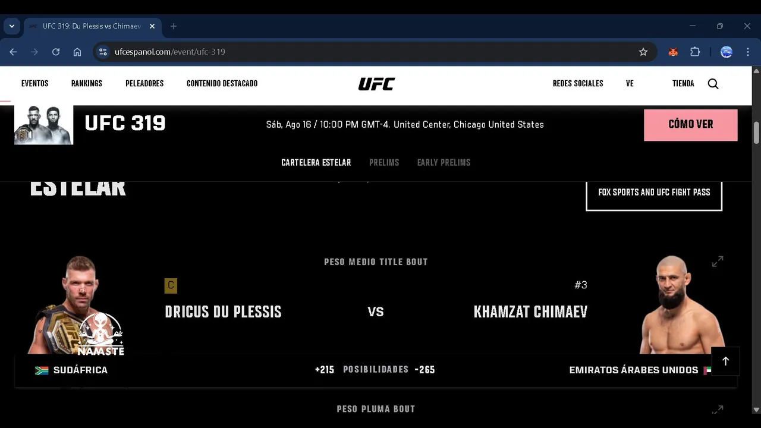Click the page vertical scrollbar thumb

756,132
